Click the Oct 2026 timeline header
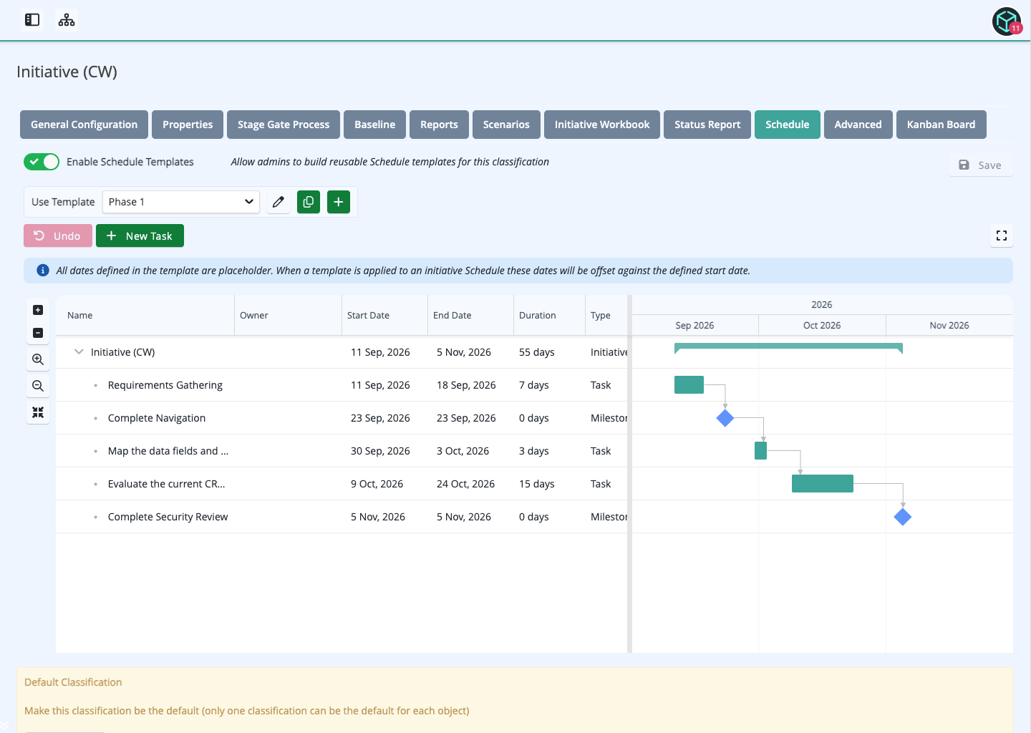 tap(822, 325)
